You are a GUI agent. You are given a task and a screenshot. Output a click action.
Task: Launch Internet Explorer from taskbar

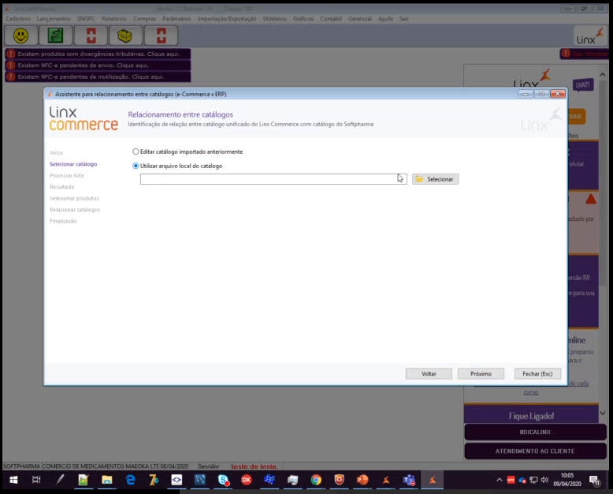point(130,480)
